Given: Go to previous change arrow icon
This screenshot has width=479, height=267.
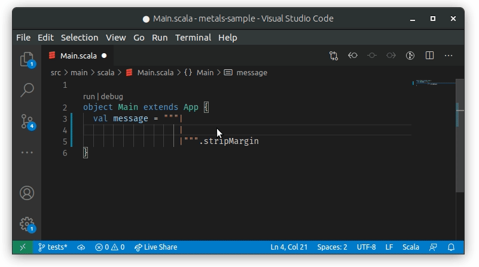Looking at the screenshot, I should click(x=353, y=56).
